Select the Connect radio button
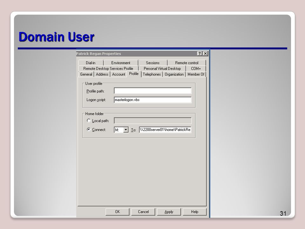305x229 pixels. 89,129
